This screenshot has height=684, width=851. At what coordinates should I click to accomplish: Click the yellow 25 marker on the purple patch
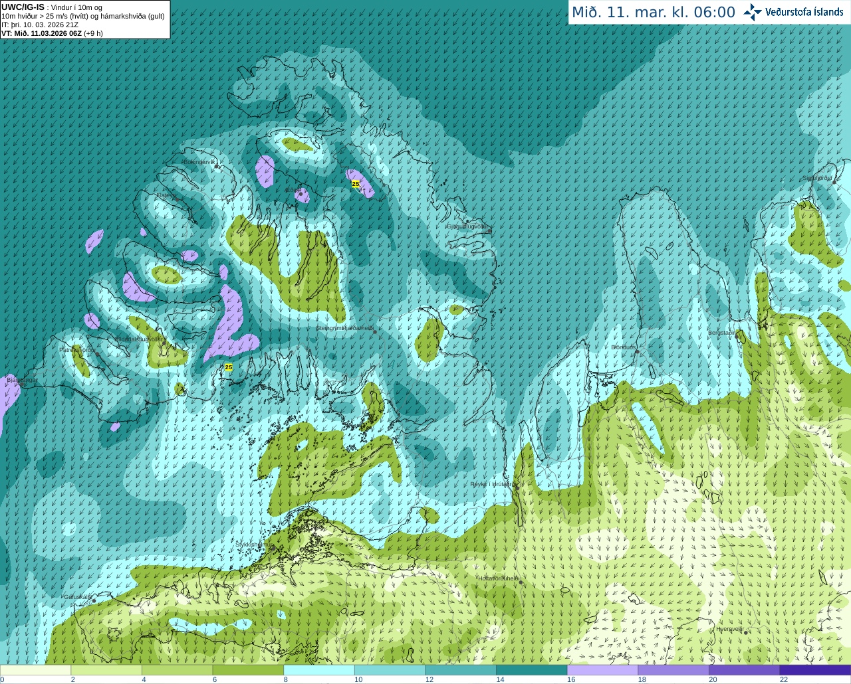[x=356, y=184]
